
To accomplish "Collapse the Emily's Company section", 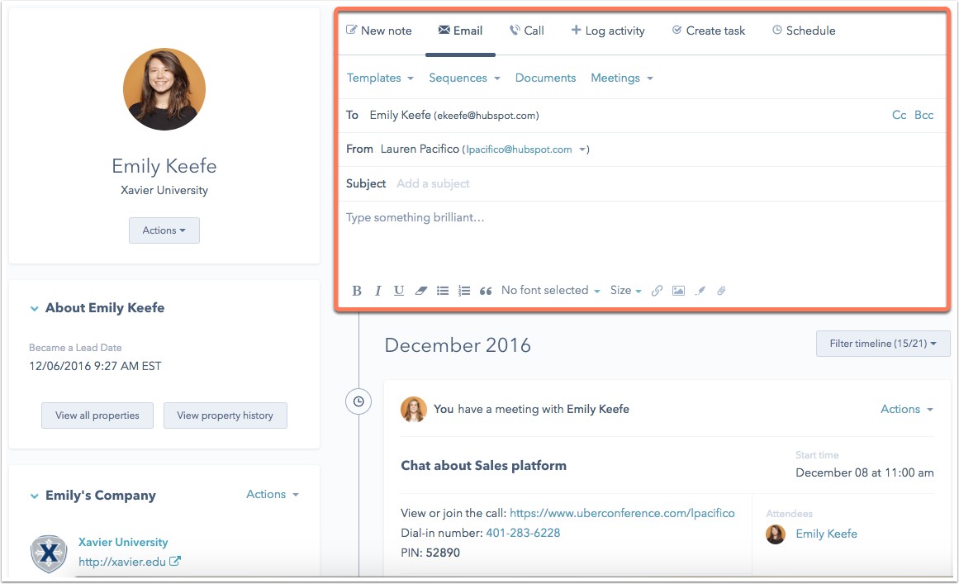I will click(x=34, y=496).
